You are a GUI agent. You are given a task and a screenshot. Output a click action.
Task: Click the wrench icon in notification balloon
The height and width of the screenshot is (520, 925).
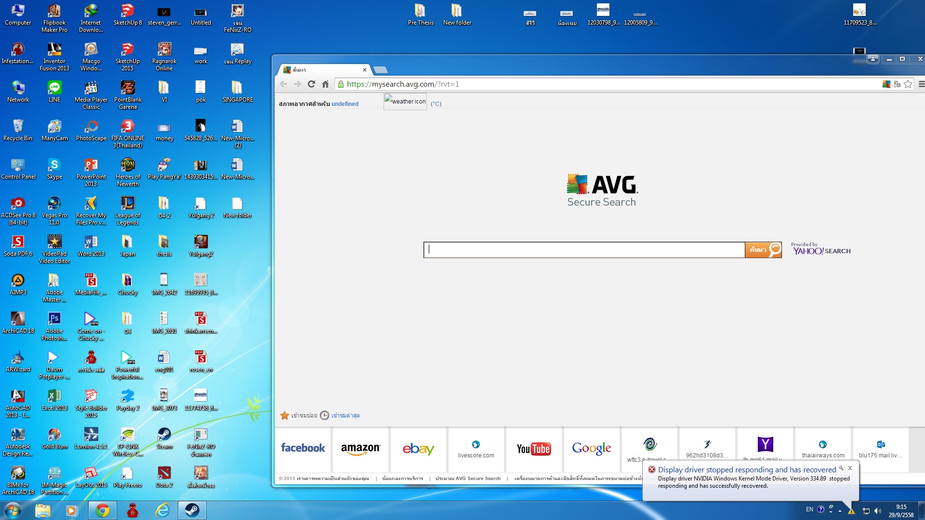point(841,468)
